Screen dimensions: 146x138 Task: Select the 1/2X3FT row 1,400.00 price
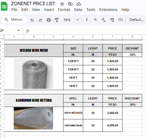tap(113, 61)
